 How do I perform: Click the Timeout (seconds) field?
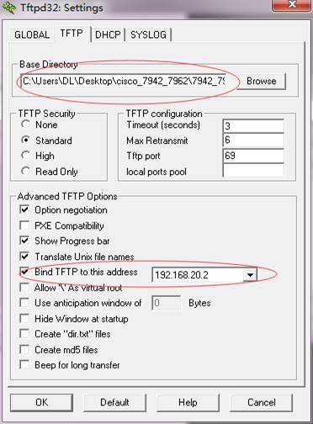click(x=253, y=126)
